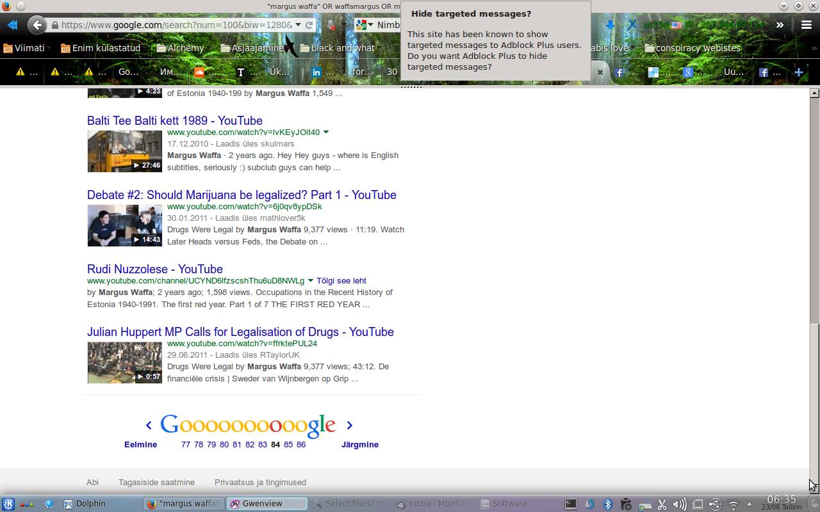Viewport: 820px width, 512px height.
Task: Open search engine selector dropdown
Action: pyautogui.click(x=364, y=25)
